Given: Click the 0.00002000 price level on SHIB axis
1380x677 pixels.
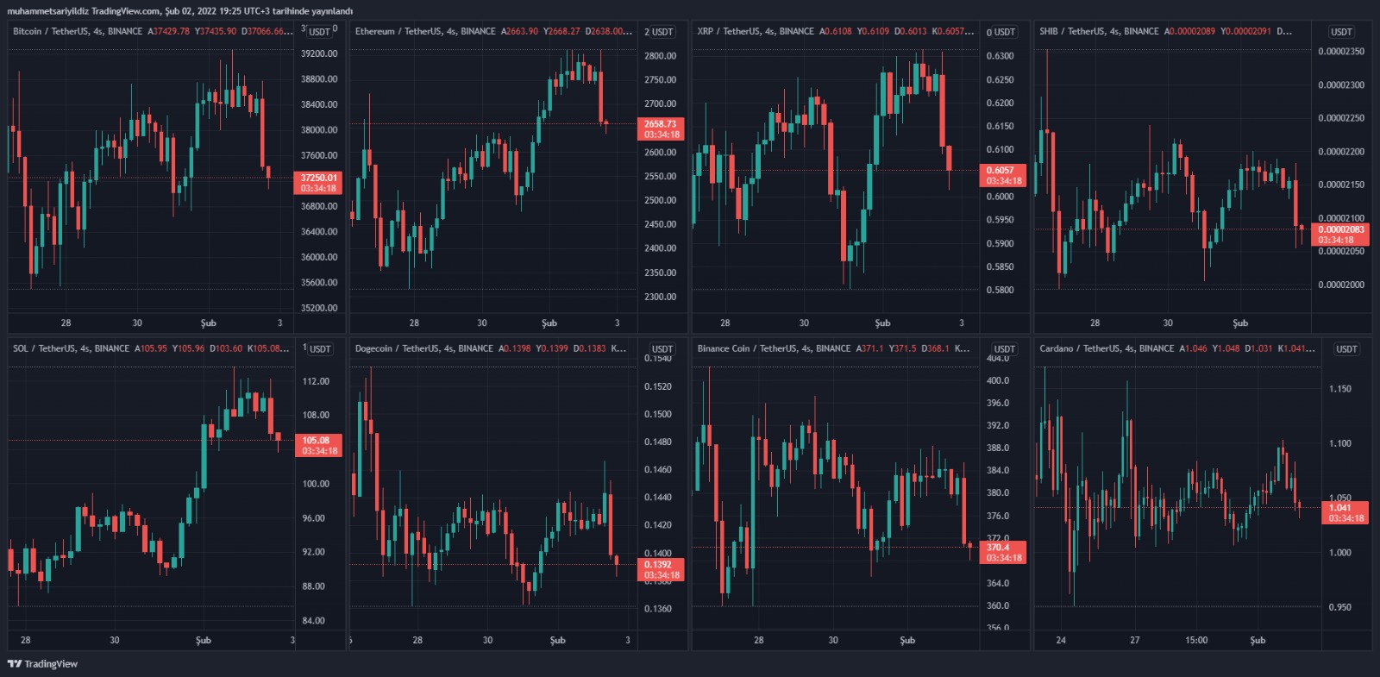Looking at the screenshot, I should click(1341, 285).
